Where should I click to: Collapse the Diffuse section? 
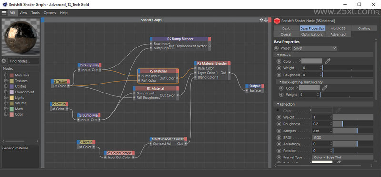(278, 55)
